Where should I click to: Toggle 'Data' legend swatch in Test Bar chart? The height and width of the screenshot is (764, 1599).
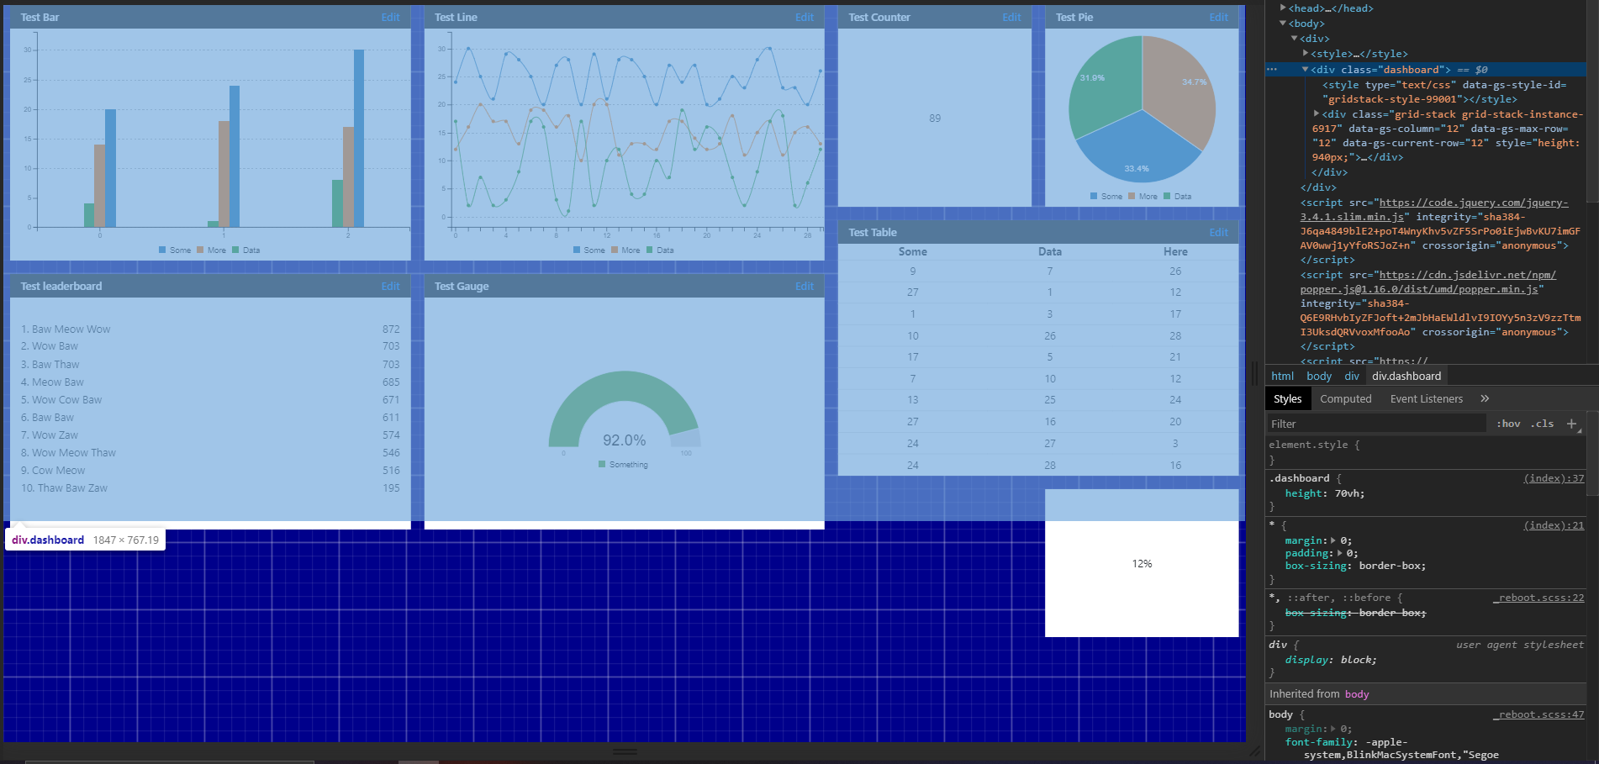235,250
